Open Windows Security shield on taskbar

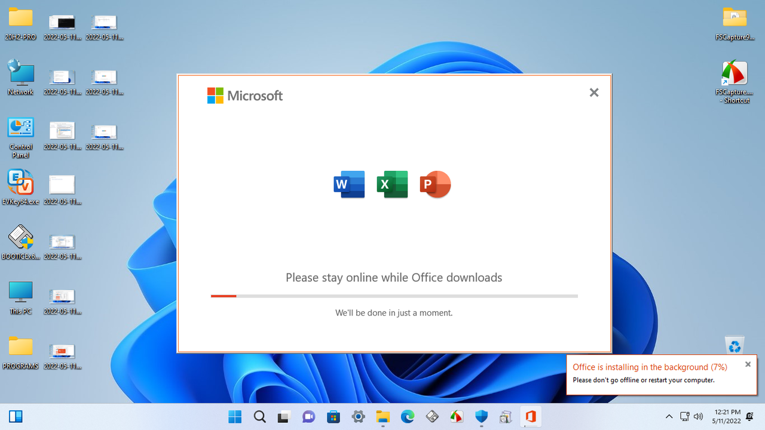pyautogui.click(x=481, y=417)
